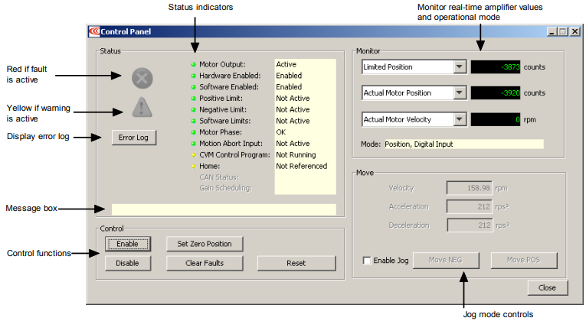Click the Velocity input field
Image resolution: width=586 pixels, height=321 pixels.
tap(470, 188)
